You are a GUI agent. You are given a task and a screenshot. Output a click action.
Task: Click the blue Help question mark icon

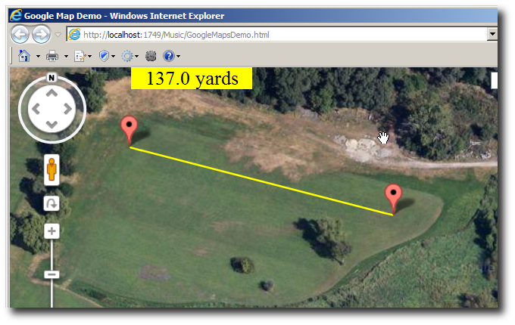pyautogui.click(x=168, y=56)
